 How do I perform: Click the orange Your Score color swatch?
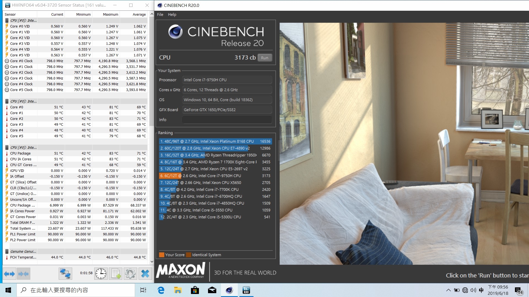(161, 255)
